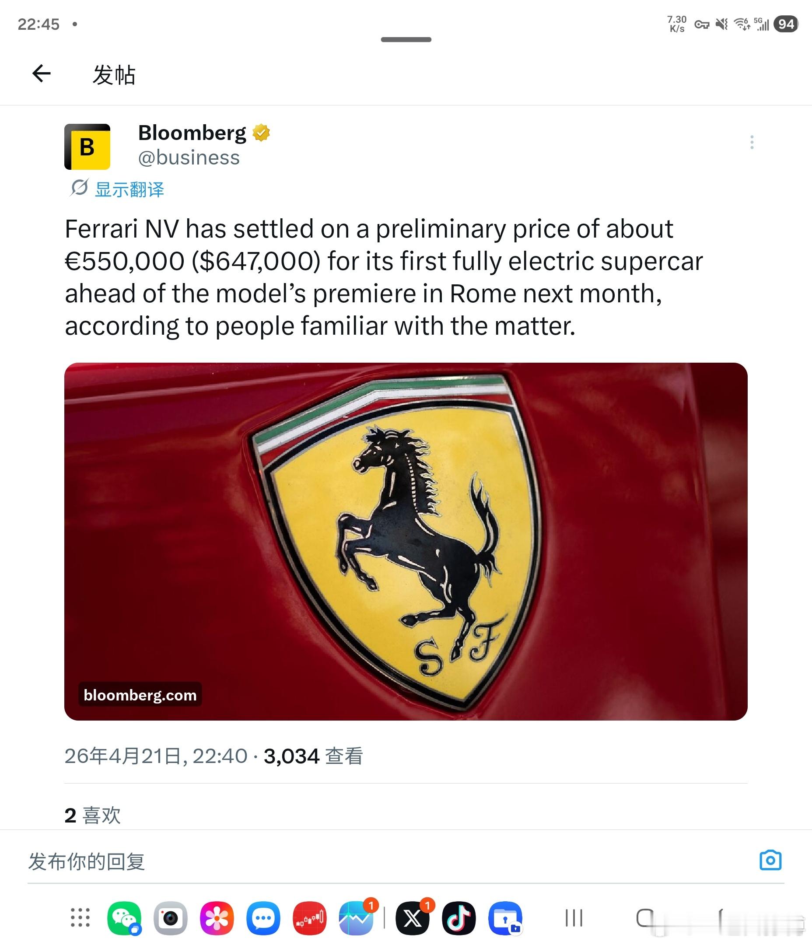Open the post's three-dot more menu
Image resolution: width=812 pixels, height=945 pixels.
[x=752, y=142]
